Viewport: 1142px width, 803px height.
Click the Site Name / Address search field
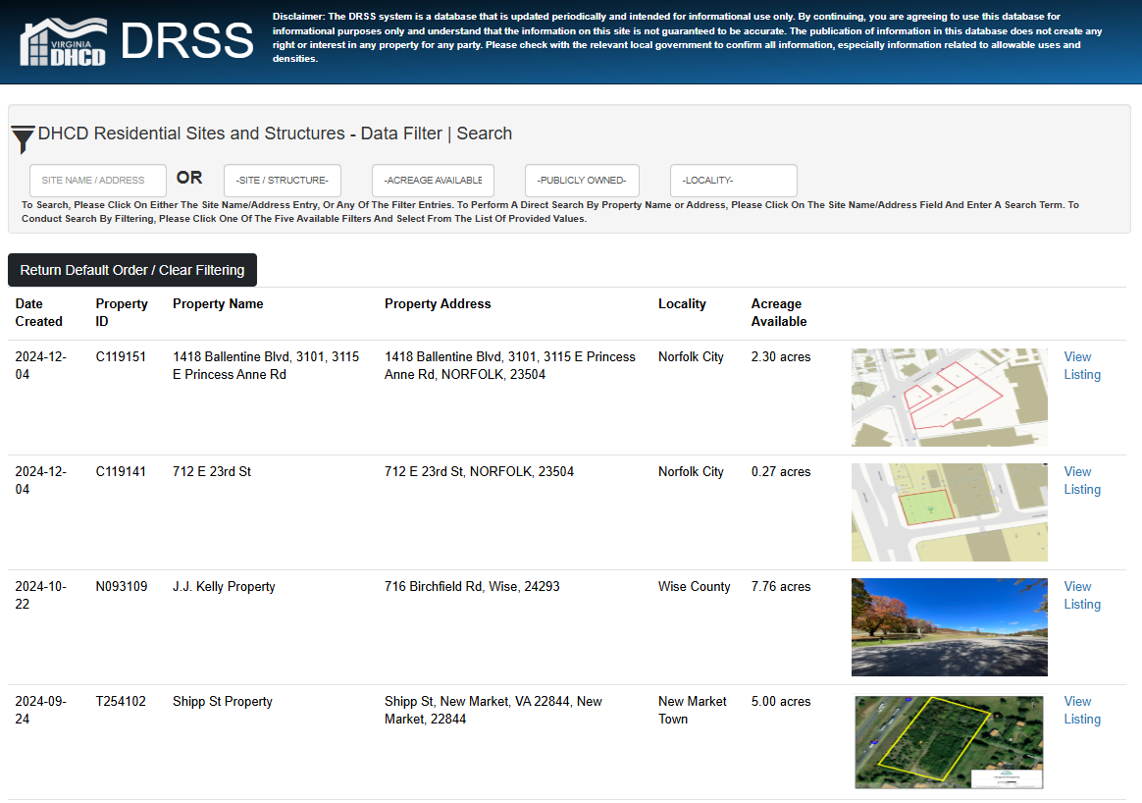(x=98, y=181)
